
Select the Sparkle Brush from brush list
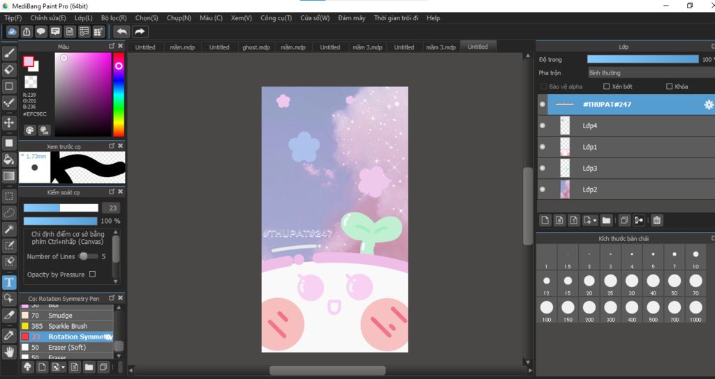pos(68,326)
